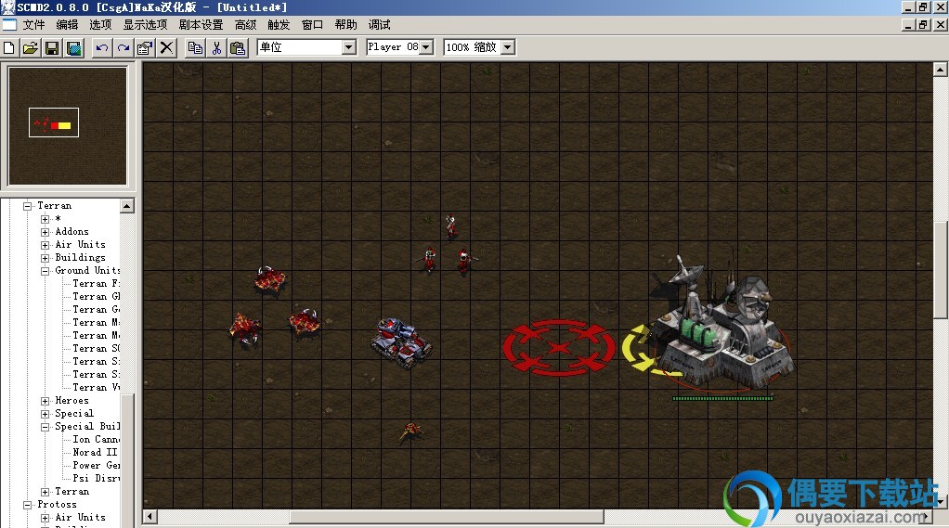949x528 pixels.
Task: Collapse the Protoss tree node
Action: [x=27, y=505]
